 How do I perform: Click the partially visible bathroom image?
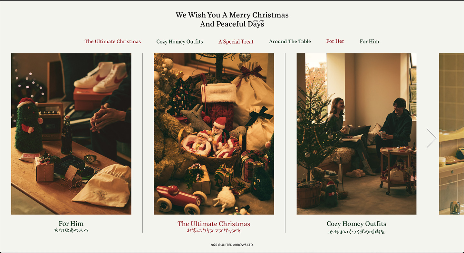(x=451, y=134)
